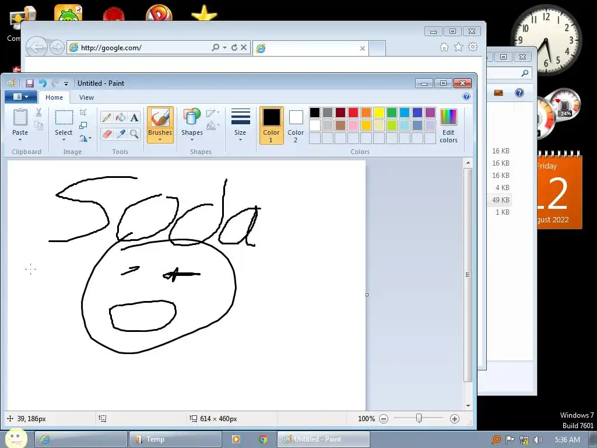Click the Internet Explorer taskbar button
This screenshot has height=448, width=597.
(81, 439)
